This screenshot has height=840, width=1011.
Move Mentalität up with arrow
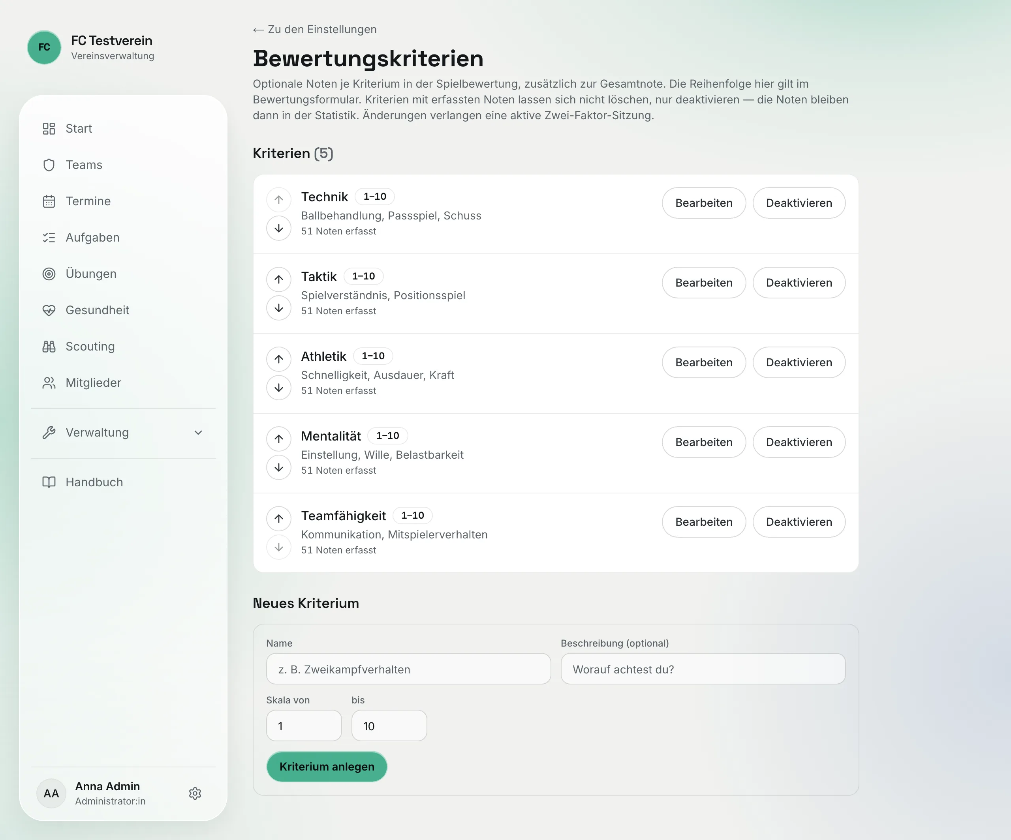[279, 439]
